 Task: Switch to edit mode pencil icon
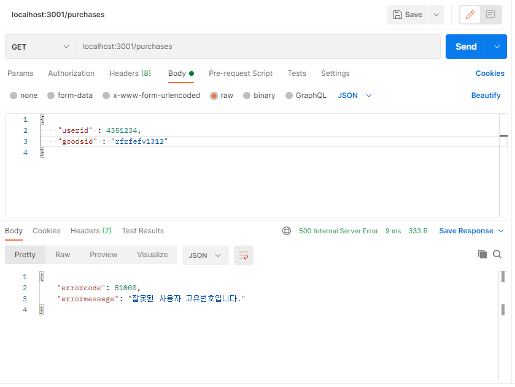point(470,15)
